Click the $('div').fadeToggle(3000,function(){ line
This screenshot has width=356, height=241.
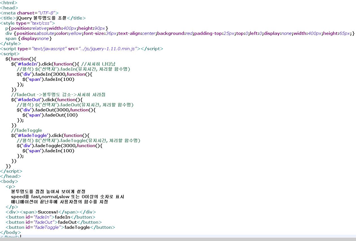coord(60,145)
